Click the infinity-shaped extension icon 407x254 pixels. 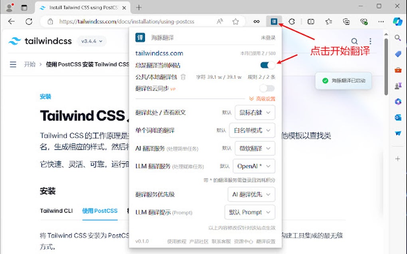point(257,21)
